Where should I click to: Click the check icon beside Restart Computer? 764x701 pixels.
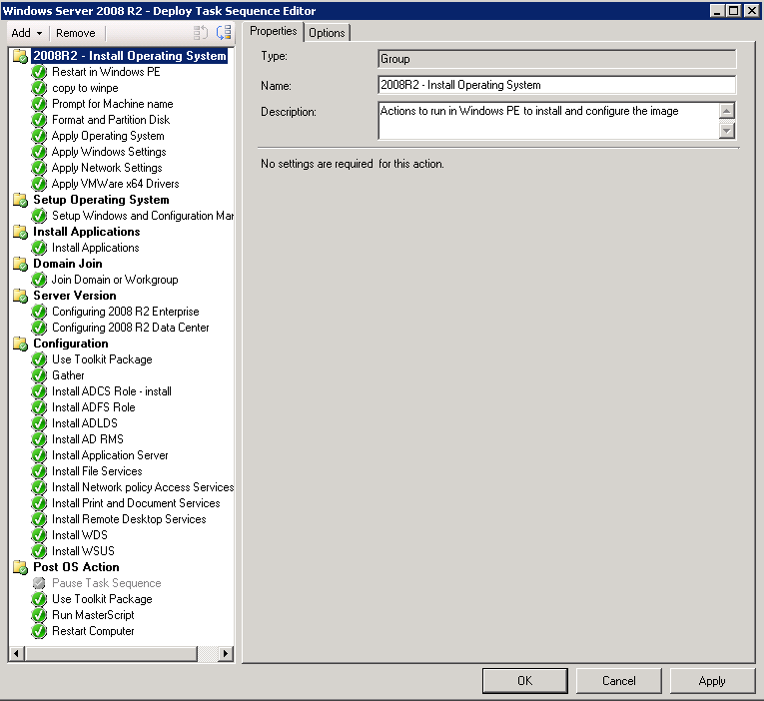[39, 631]
